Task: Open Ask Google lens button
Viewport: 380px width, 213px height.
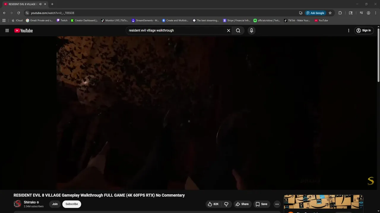Action: (315, 13)
